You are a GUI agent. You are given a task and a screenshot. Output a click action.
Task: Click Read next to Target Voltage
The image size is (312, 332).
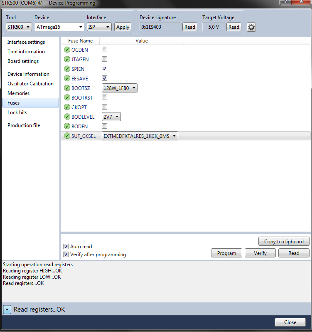[x=233, y=27]
